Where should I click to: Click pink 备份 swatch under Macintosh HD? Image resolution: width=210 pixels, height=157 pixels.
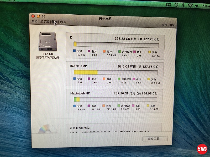coord(133,106)
